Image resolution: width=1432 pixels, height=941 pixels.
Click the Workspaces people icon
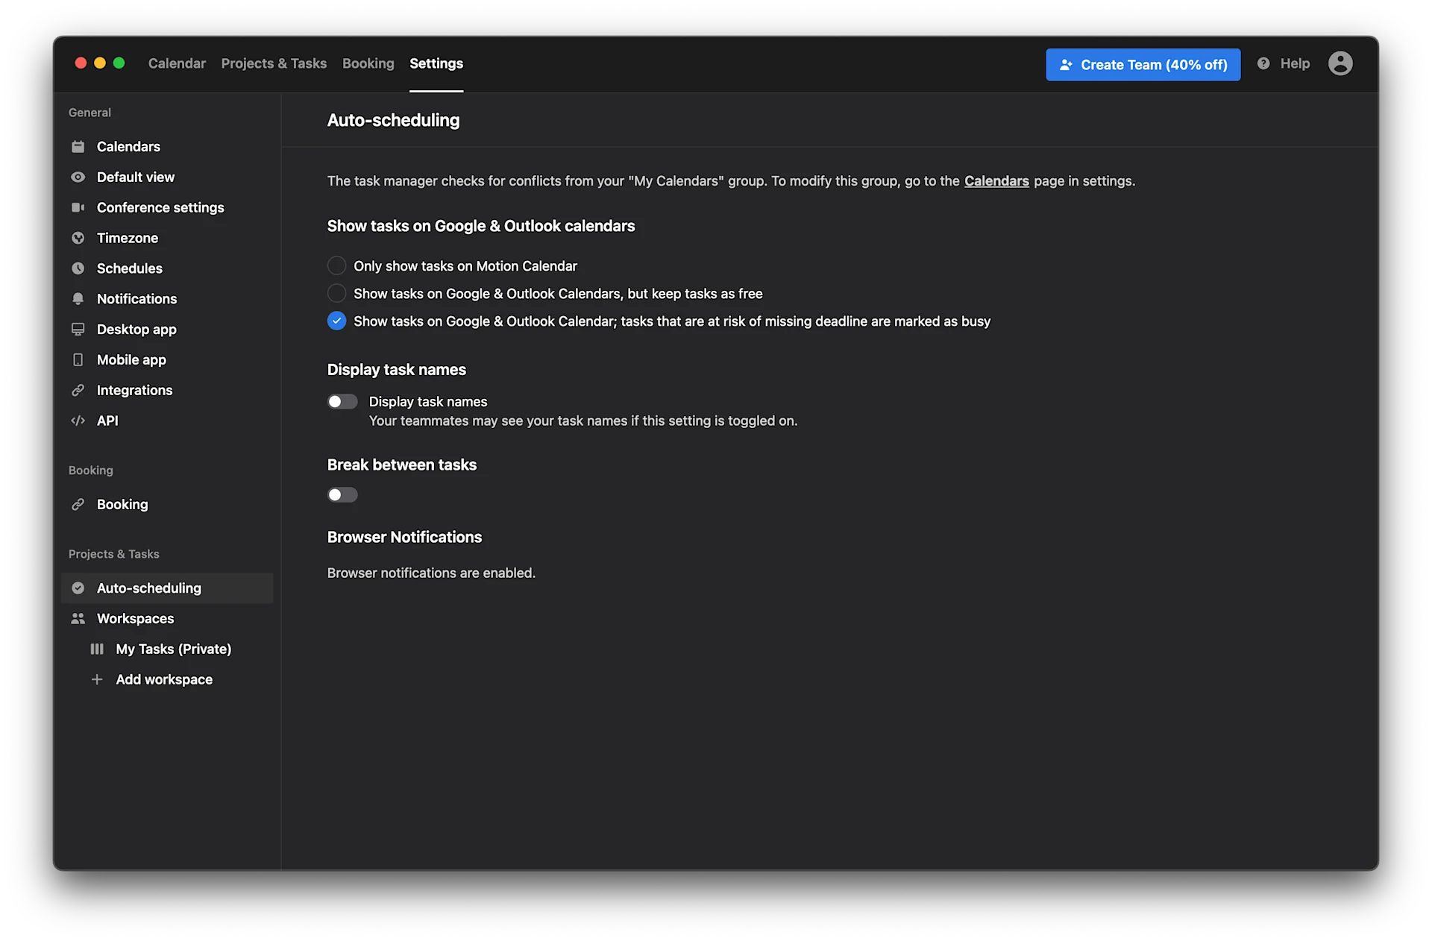pos(78,618)
